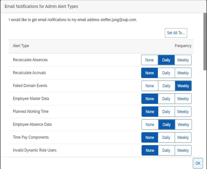207x169 pixels.
Task: Click the Frequency column header
Action: click(183, 46)
